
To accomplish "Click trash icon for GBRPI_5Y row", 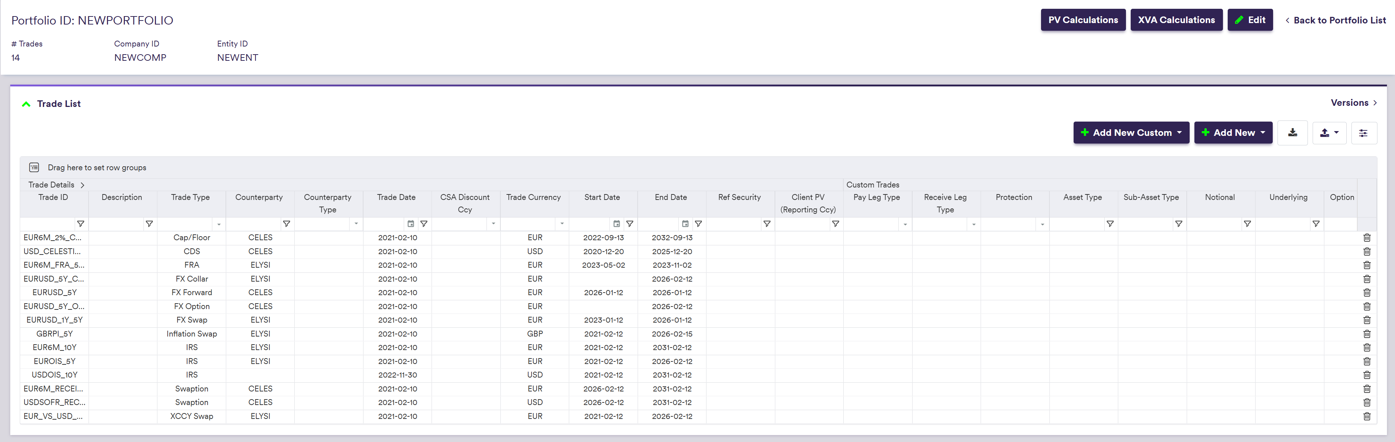I will 1366,334.
